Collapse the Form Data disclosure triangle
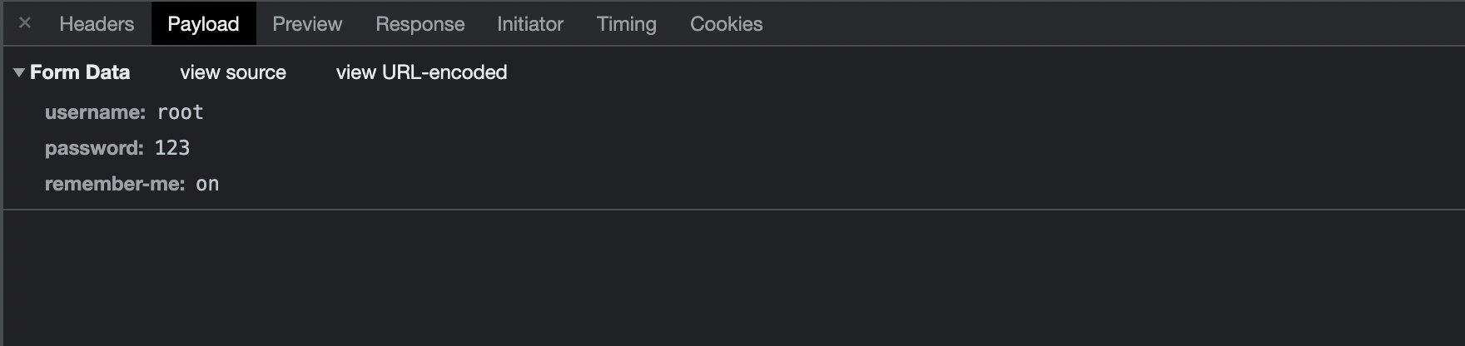The height and width of the screenshot is (346, 1465). coord(18,73)
